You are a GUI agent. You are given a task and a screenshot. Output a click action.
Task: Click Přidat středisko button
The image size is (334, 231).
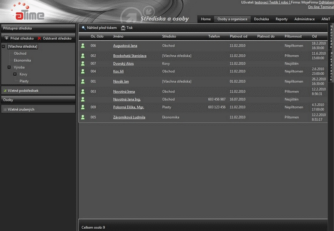(19, 38)
